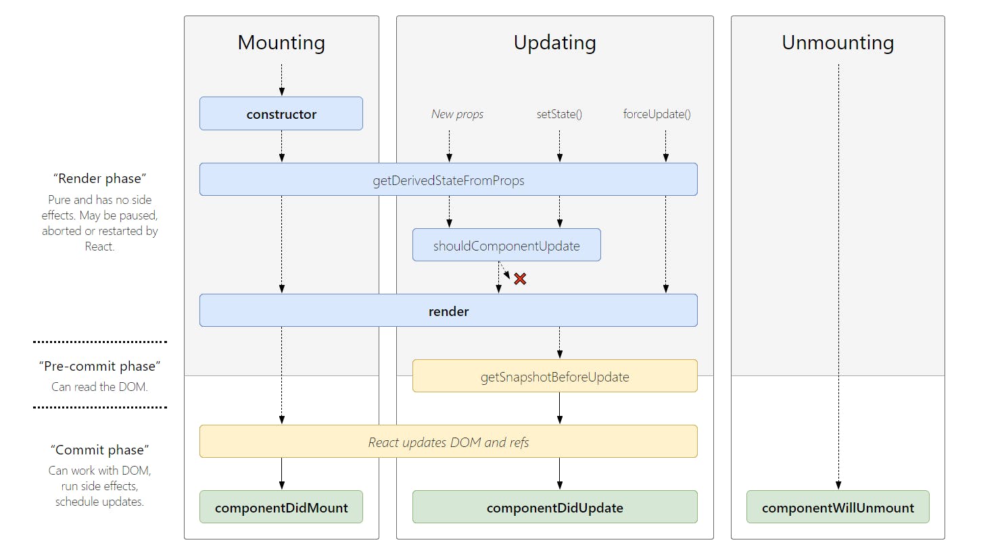The width and height of the screenshot is (1002, 553).
Task: Click the New props label
Action: (457, 114)
